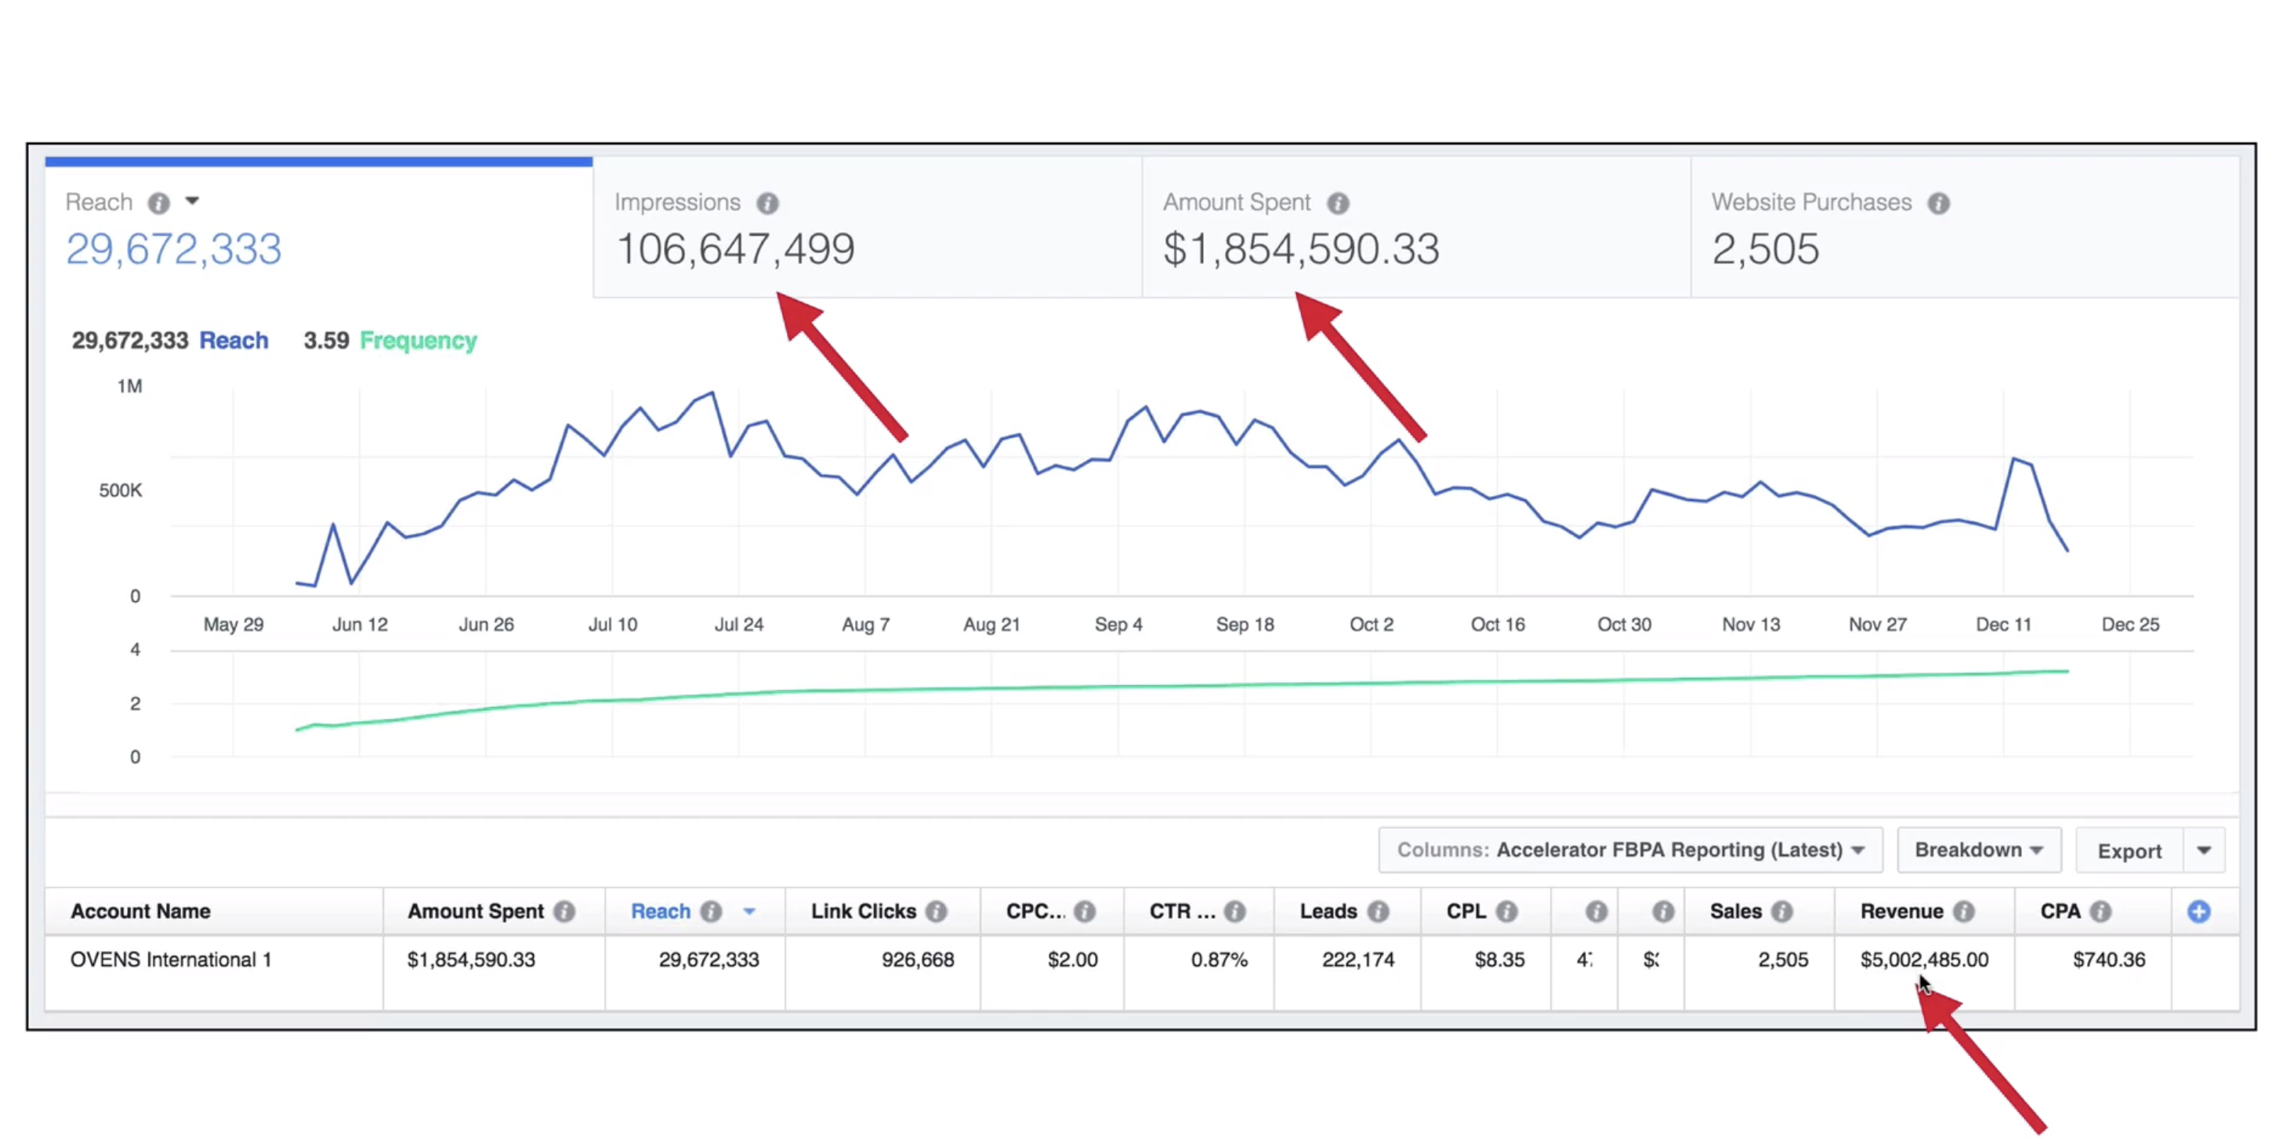Image resolution: width=2283 pixels, height=1139 pixels.
Task: Click info icon next to Impressions
Action: [767, 203]
